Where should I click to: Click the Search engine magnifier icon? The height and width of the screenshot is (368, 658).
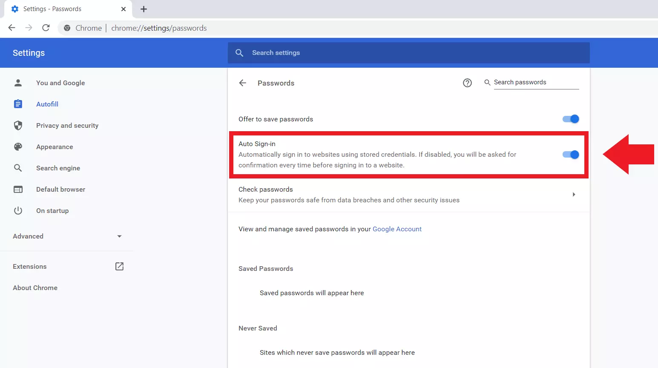pos(18,168)
